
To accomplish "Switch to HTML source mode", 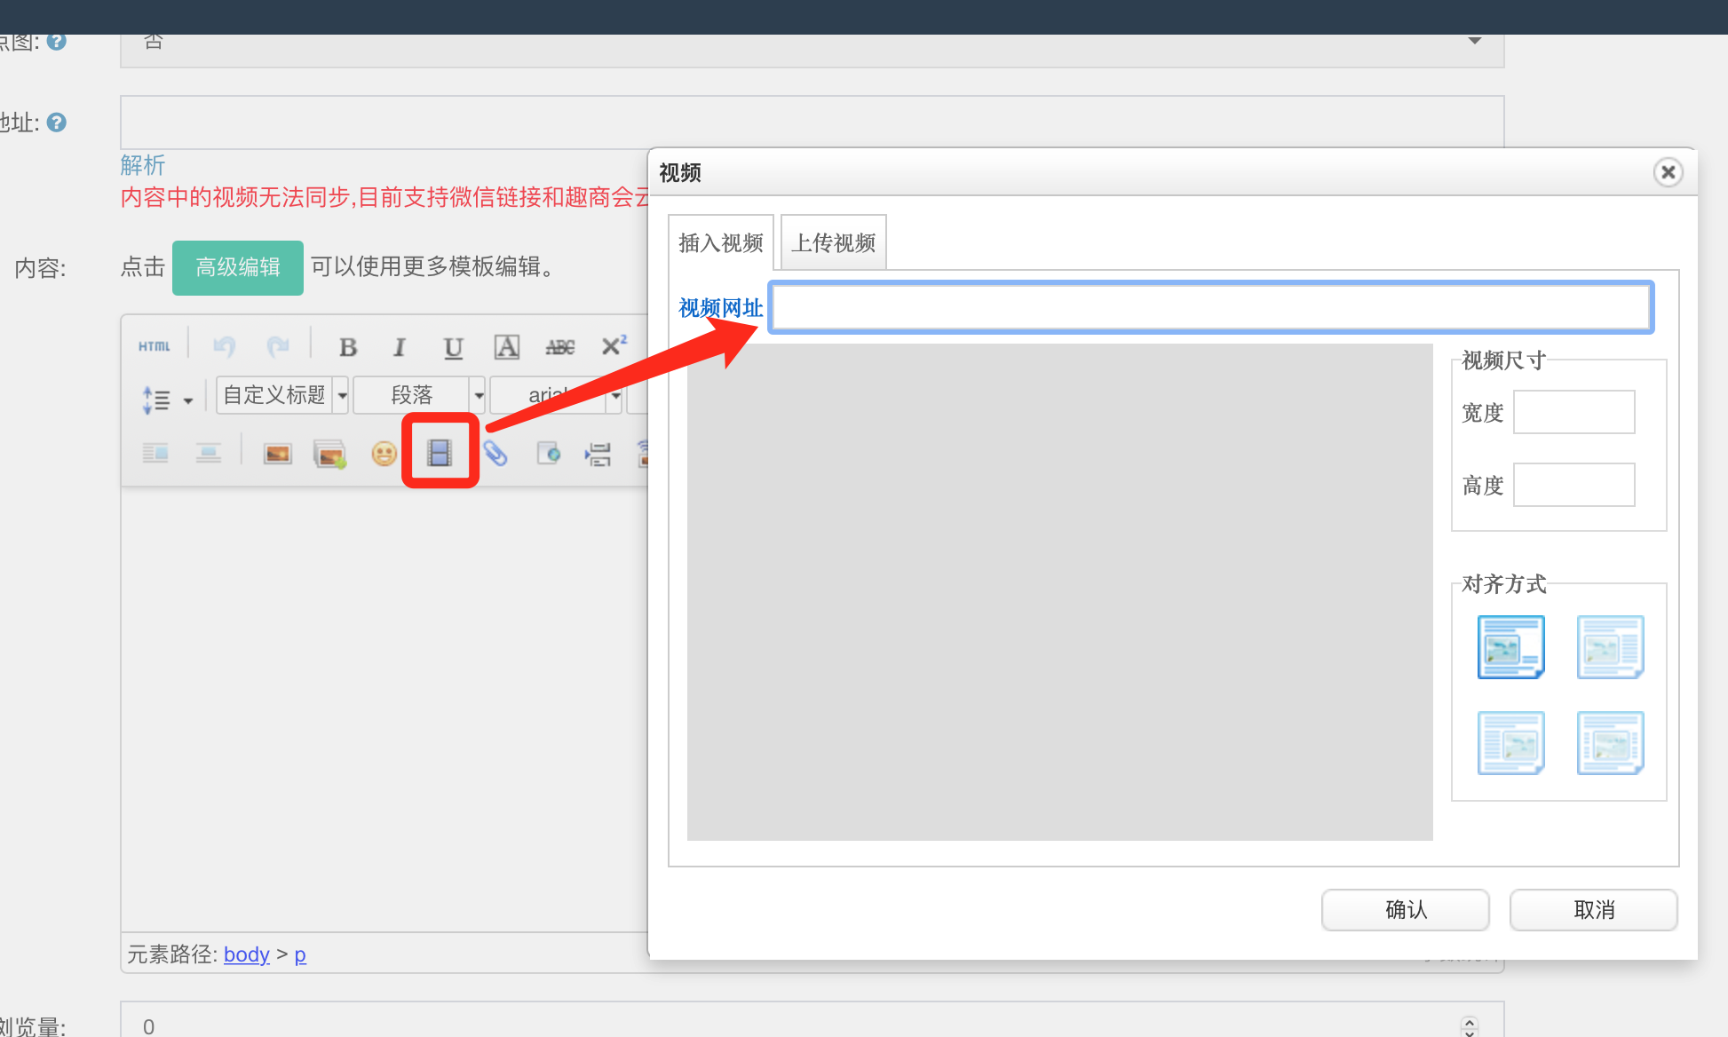I will 155,346.
